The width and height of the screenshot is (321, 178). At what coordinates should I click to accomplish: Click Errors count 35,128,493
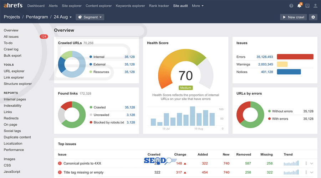coord(265,57)
